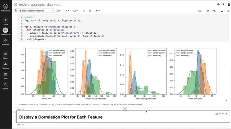
Task: Click code line with sns.distplot
Action: click(67, 36)
